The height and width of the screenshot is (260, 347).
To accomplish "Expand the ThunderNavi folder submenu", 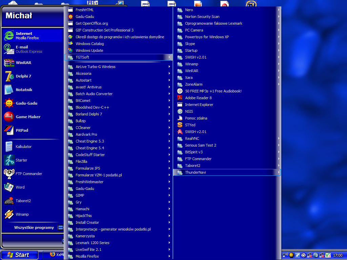I will (279, 172).
